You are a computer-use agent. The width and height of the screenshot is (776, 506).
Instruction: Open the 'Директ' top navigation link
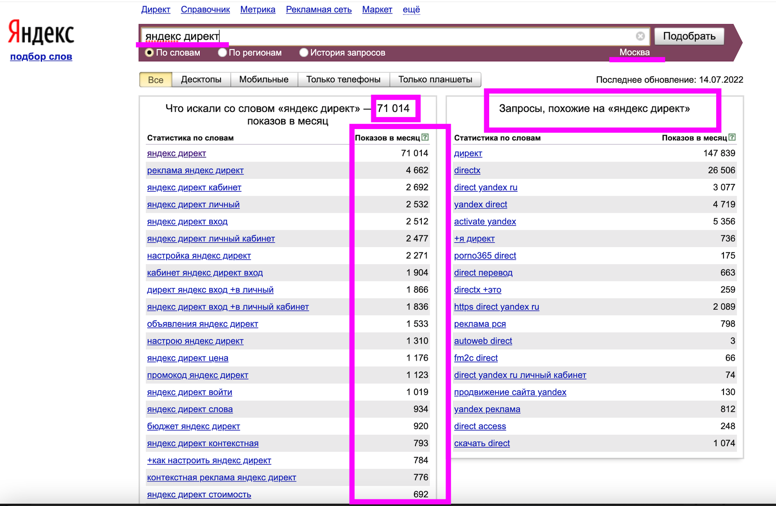tap(155, 9)
